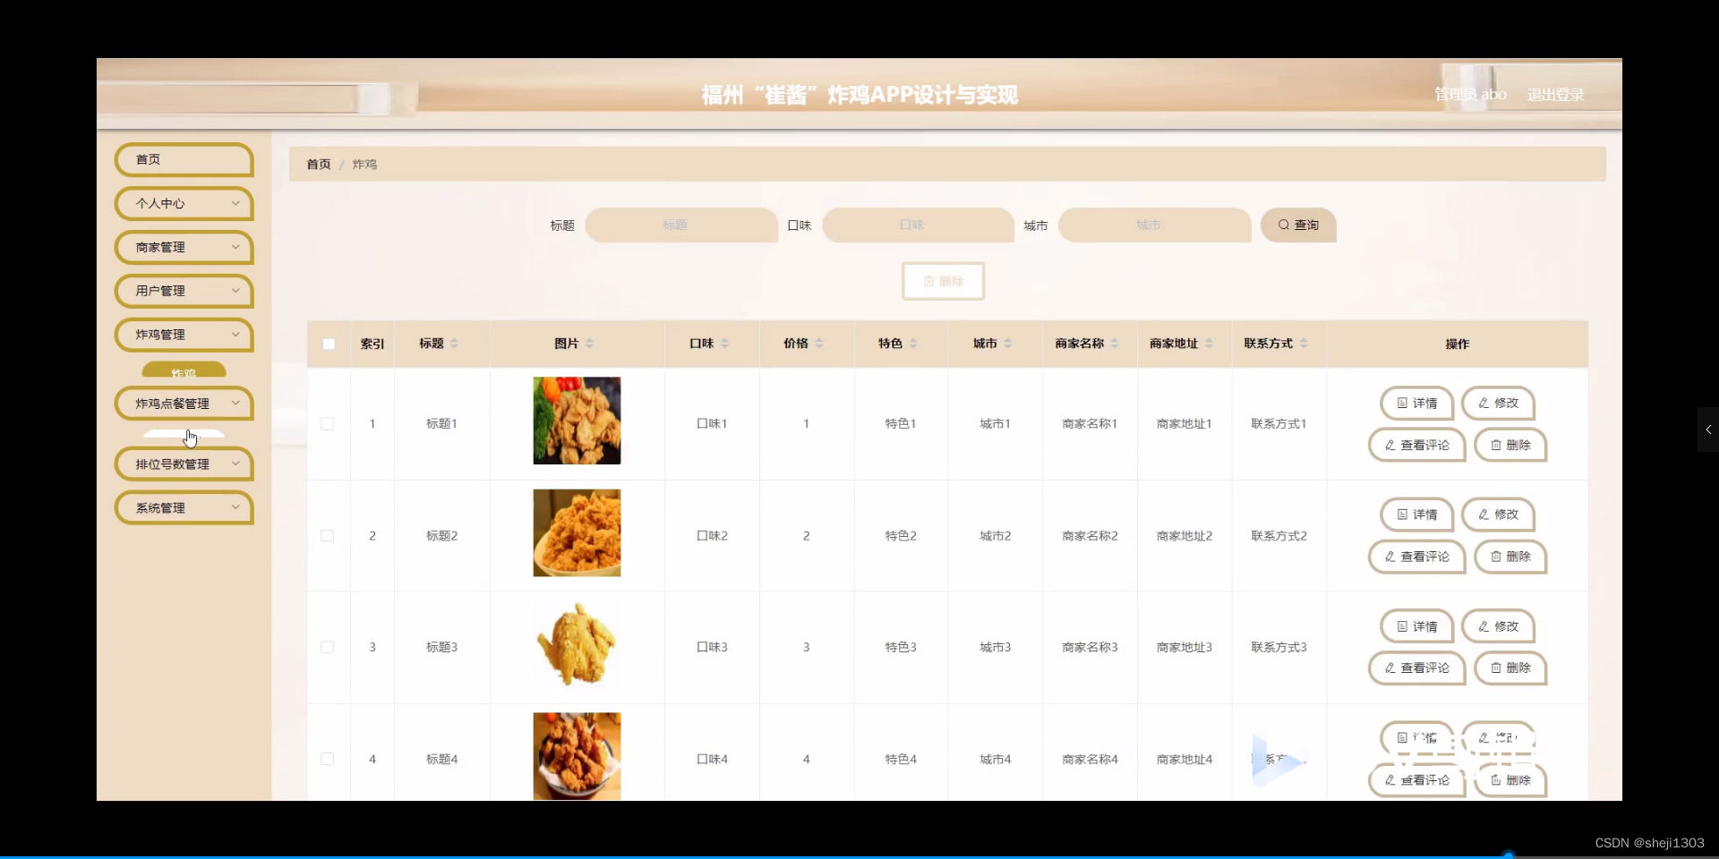The width and height of the screenshot is (1719, 859).
Task: Click the sort arrows on 价格 column
Action: click(820, 344)
